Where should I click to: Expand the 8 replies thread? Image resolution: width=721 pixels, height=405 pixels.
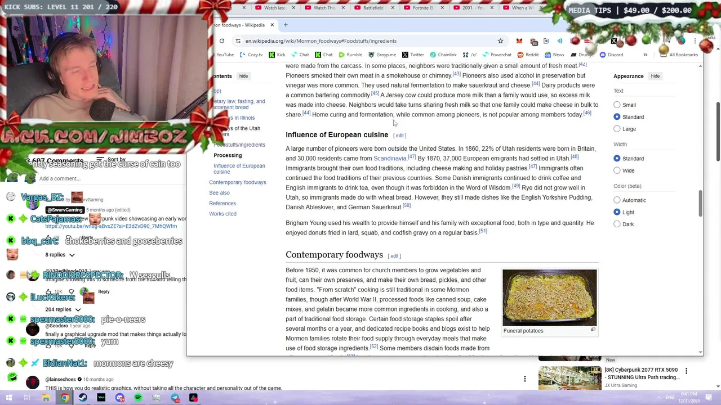[60, 255]
